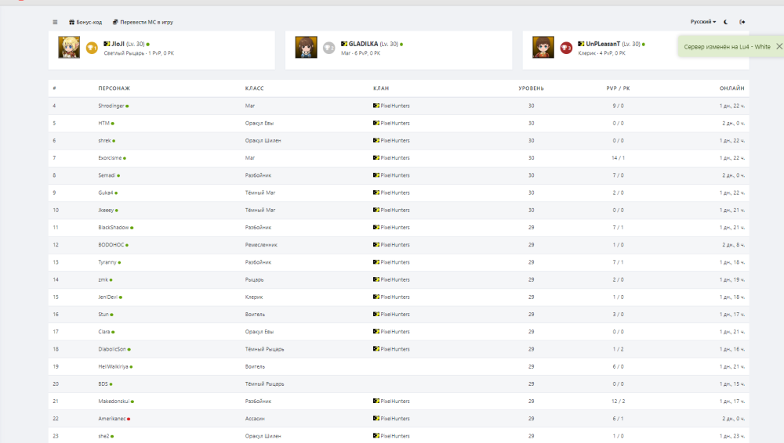The image size is (784, 443).
Task: Open the hamburger sidebar menu
Action: [55, 22]
